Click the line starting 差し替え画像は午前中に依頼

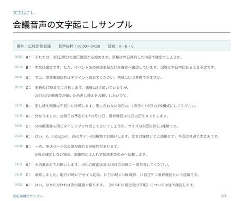point(116,106)
